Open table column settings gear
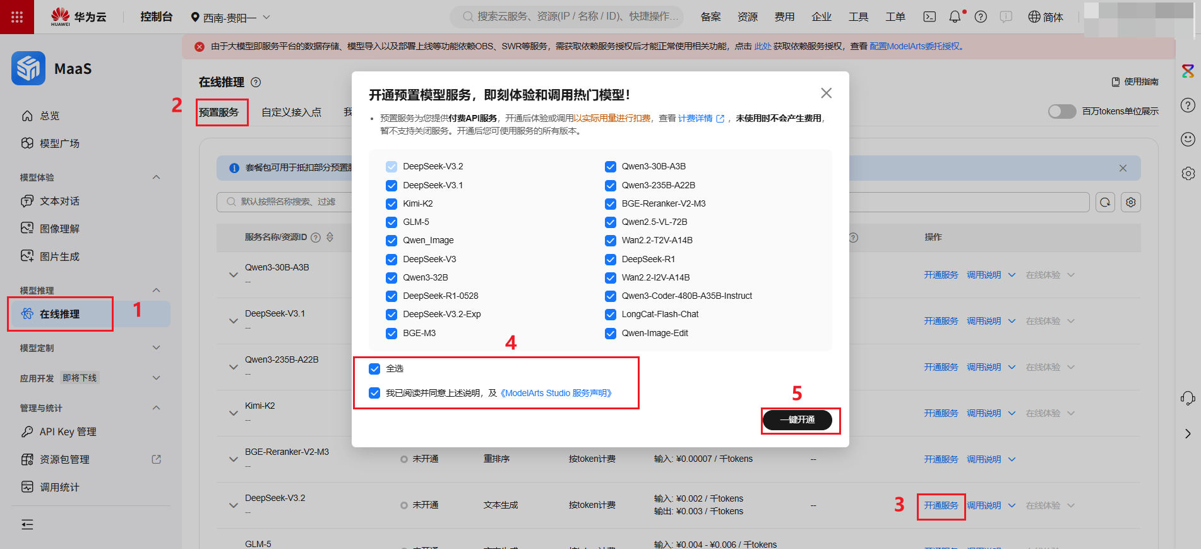 pos(1131,202)
